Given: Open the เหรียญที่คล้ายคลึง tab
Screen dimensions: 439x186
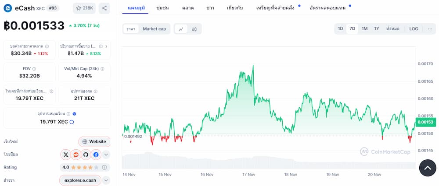Looking at the screenshot, I should tap(275, 8).
